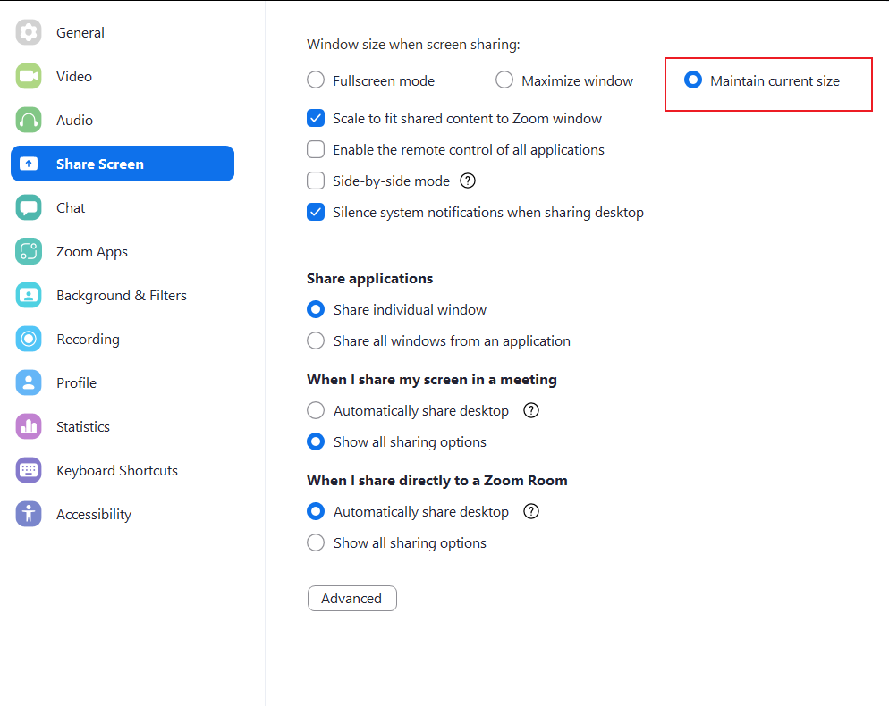Click the Background & Filters icon

[29, 296]
